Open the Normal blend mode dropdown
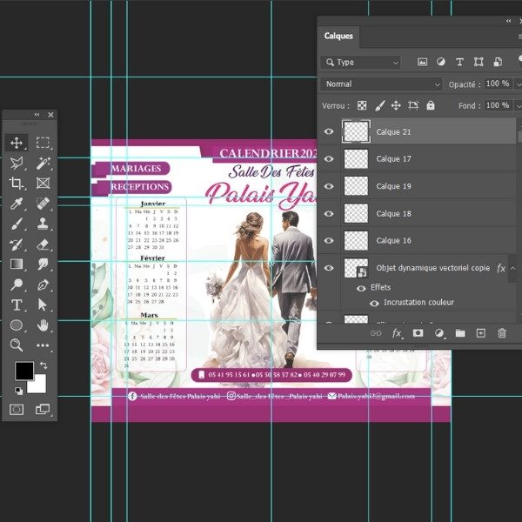Image resolution: width=522 pixels, height=522 pixels. [381, 84]
